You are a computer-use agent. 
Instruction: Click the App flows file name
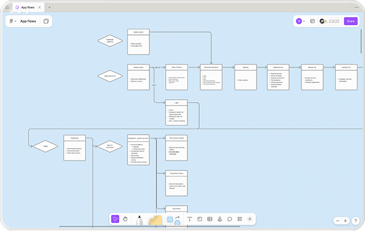click(x=28, y=21)
